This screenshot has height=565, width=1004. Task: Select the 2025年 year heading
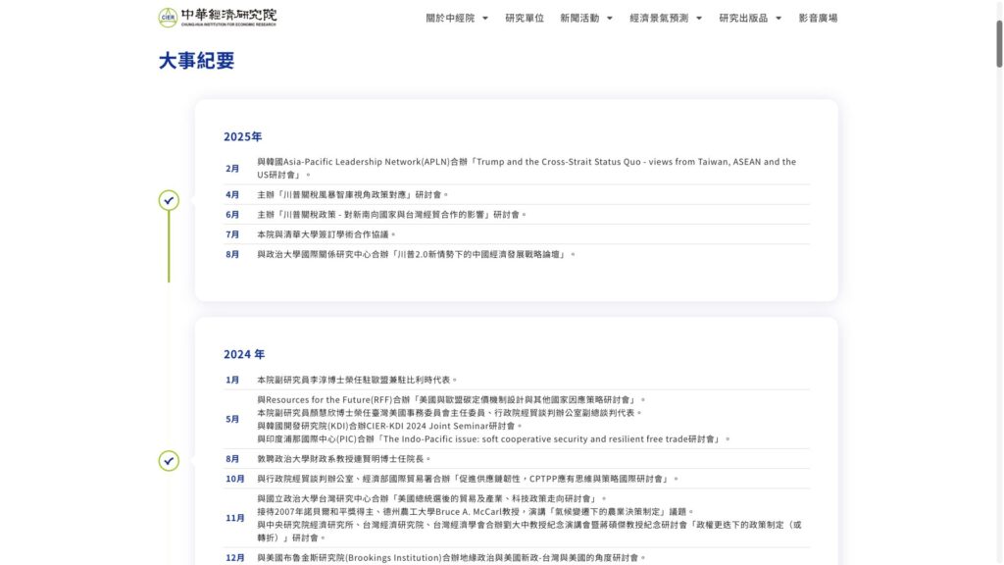click(x=242, y=136)
